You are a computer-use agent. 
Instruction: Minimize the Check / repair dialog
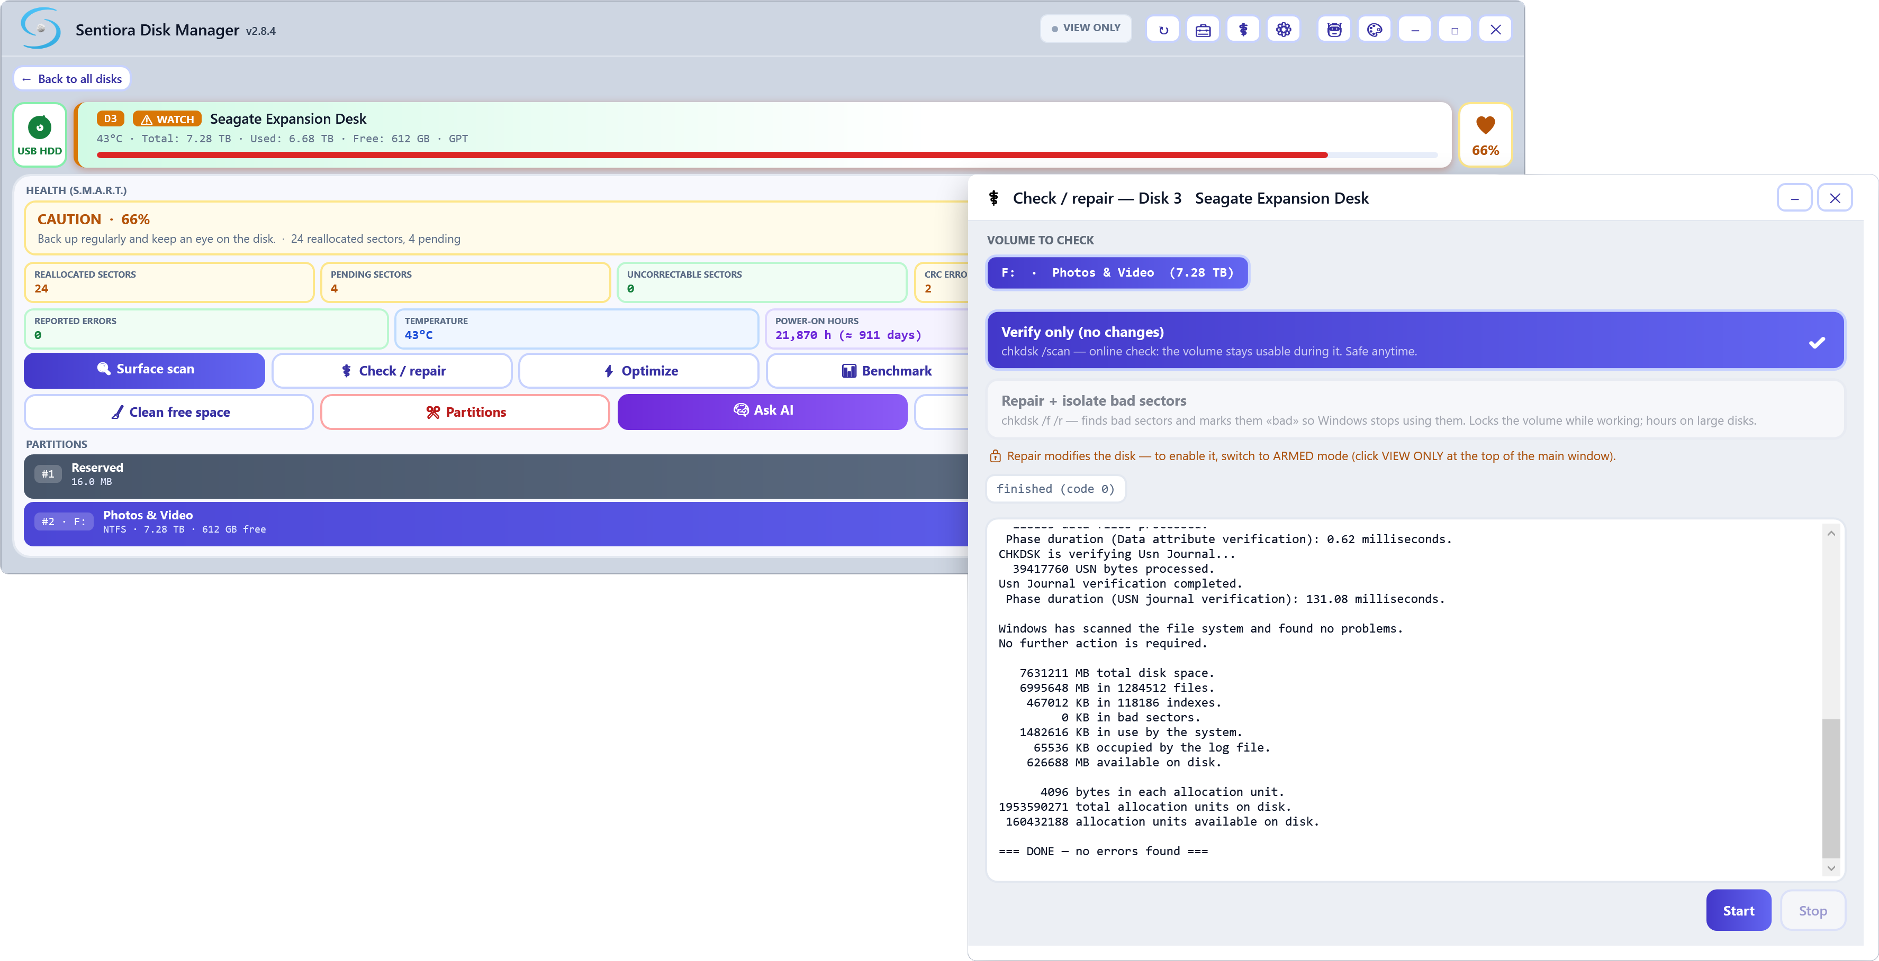1794,198
